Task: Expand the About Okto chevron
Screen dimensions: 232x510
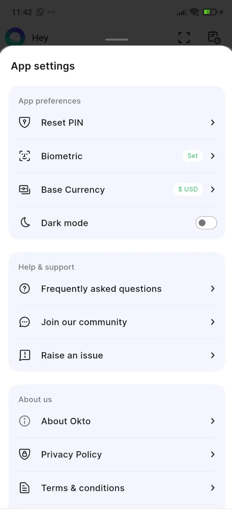Action: pos(212,421)
